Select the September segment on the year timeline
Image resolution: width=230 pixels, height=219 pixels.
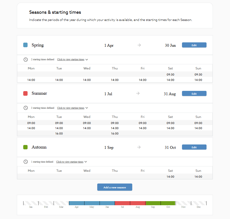[153, 203]
